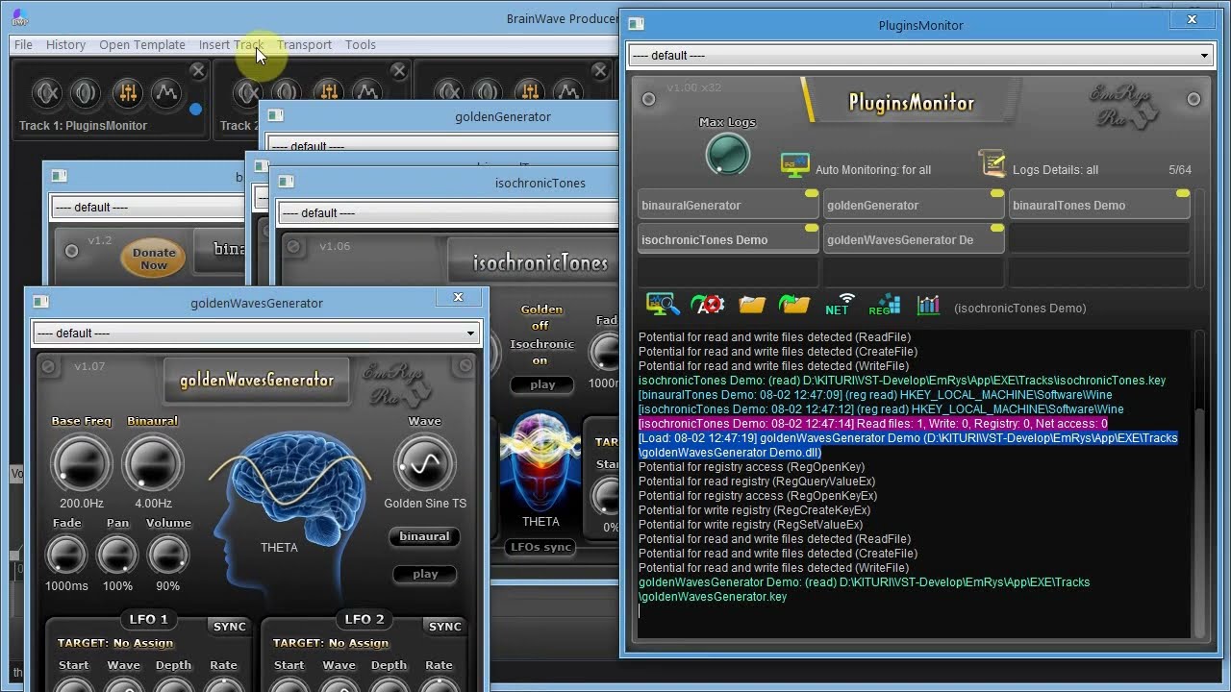
Task: Toggle yellow indicator on goldenGenerator slot
Action: click(x=997, y=194)
